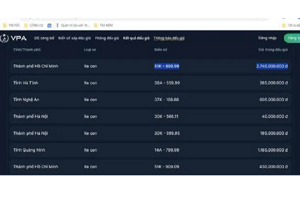Viewport: 300px width, 200px height.
Task: Select plate number 51K - 899.99
Action: (x=167, y=66)
